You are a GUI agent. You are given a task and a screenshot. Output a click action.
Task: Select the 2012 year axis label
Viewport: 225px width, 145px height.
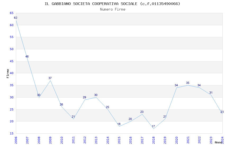[x=85, y=140]
